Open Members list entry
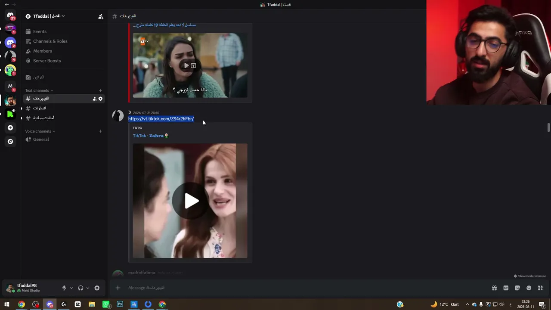551x310 pixels. coord(63,51)
